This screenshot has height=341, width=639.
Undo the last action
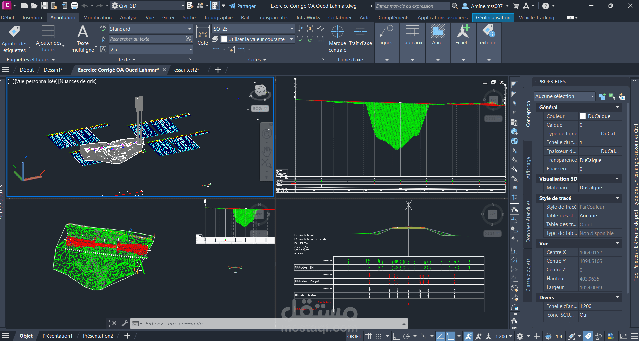click(85, 6)
